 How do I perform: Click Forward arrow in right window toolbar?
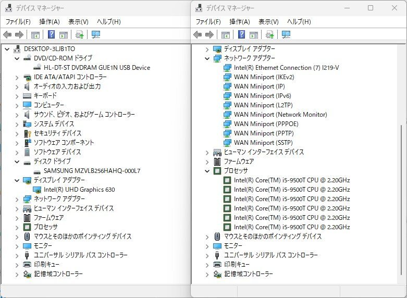tap(209, 34)
